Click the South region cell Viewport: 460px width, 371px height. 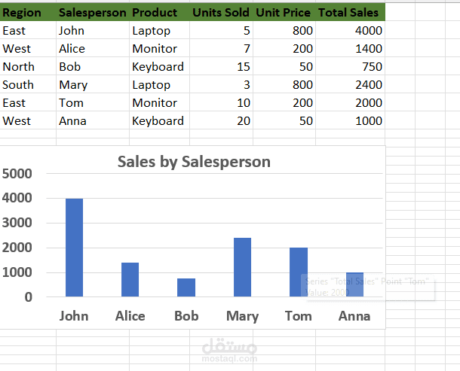(18, 85)
